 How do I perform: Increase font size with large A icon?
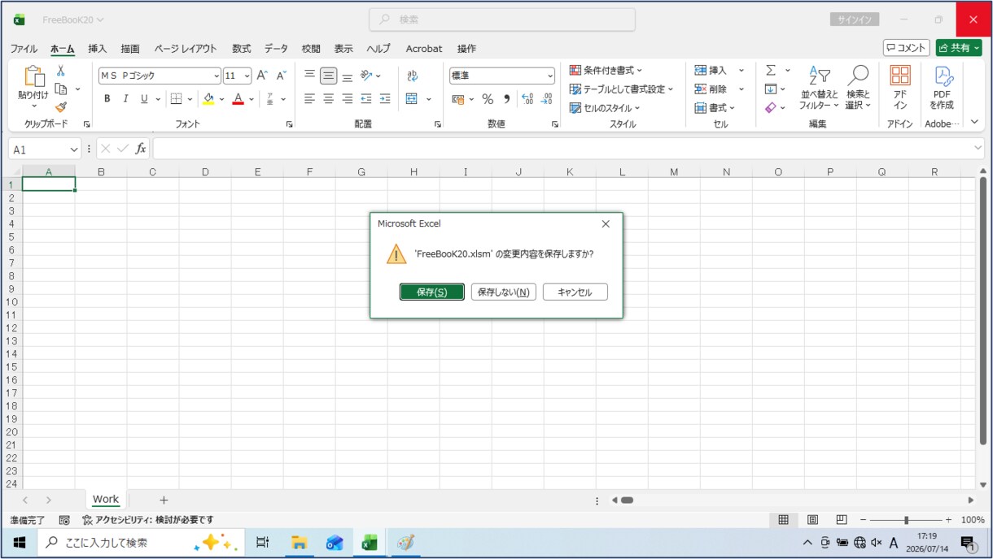(262, 76)
